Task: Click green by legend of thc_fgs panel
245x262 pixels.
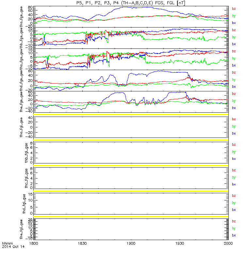Action: click(234, 58)
